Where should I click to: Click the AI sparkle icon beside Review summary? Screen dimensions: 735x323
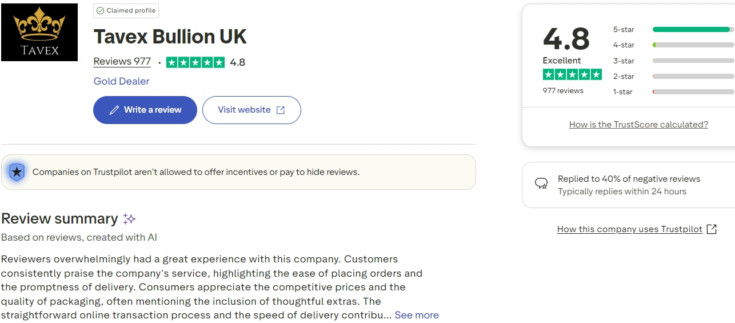130,219
